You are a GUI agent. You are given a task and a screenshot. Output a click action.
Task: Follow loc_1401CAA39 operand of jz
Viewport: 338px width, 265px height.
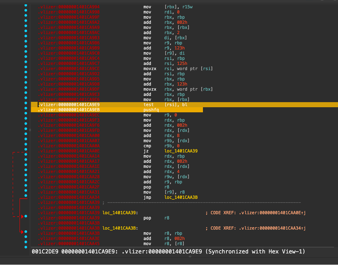181,151
